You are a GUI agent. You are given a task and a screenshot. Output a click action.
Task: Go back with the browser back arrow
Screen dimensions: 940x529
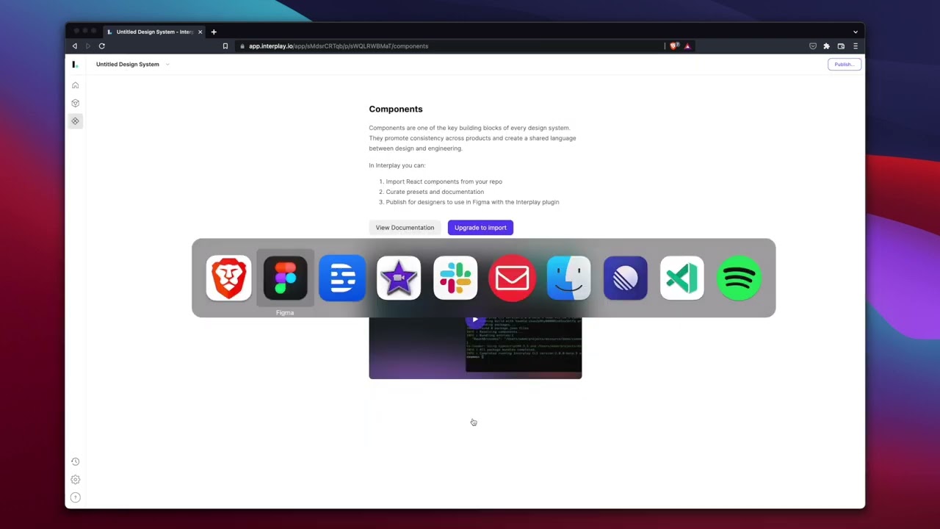[74, 46]
